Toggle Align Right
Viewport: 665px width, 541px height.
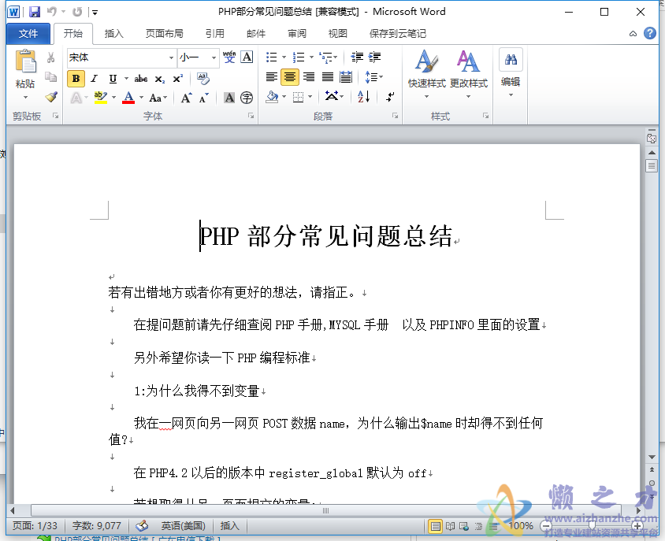pos(309,77)
